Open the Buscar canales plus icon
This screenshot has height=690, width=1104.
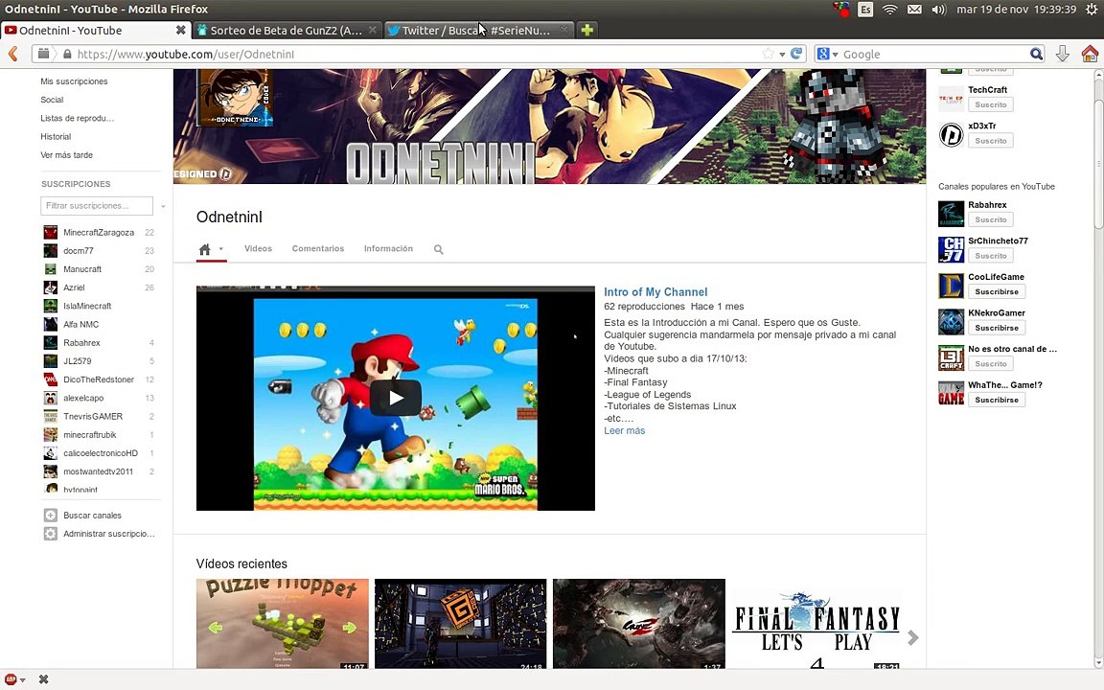click(51, 516)
